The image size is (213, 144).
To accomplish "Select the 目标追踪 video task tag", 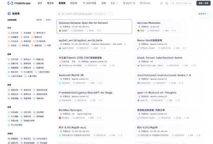I will [x=13, y=112].
